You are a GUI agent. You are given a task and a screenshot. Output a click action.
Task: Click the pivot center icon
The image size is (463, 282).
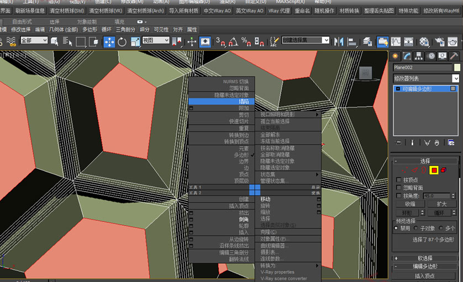click(177, 41)
